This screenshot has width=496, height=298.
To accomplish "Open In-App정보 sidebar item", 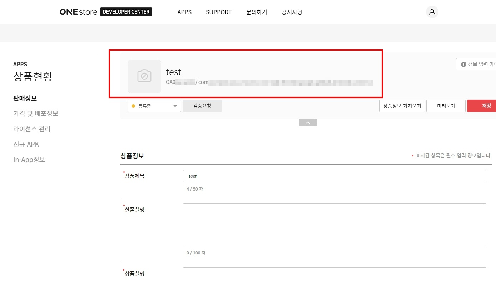I will (x=29, y=160).
